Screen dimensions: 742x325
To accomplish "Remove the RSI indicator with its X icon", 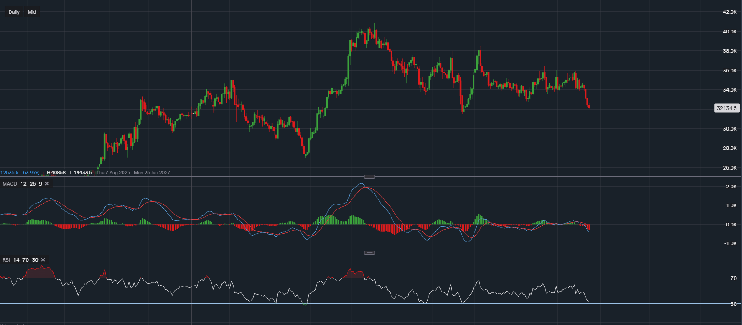I will [43, 260].
